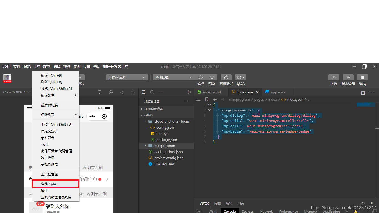Open version management branch icon
Image resolution: width=379 pixels, height=213 pixels.
[x=348, y=78]
